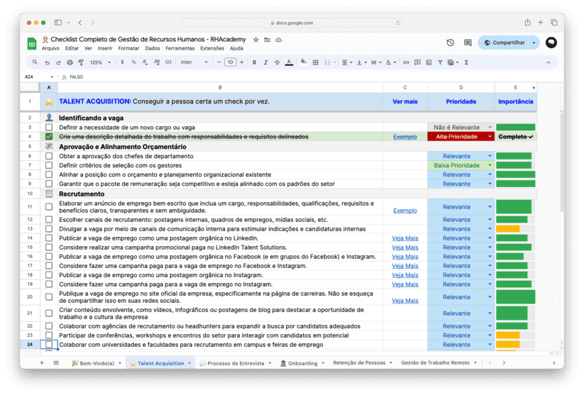Click the font size 10 field

click(x=230, y=62)
